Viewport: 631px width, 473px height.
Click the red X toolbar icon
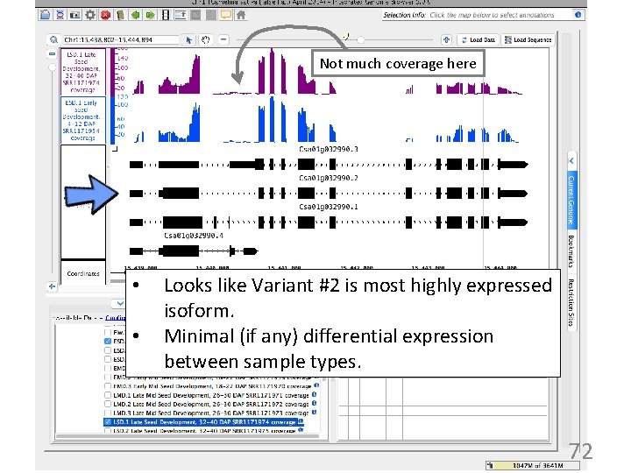[105, 15]
